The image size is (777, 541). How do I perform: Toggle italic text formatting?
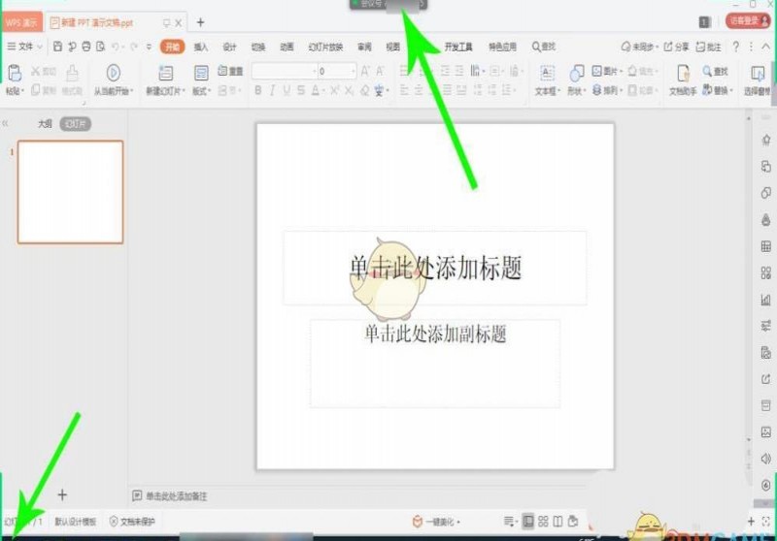click(273, 90)
